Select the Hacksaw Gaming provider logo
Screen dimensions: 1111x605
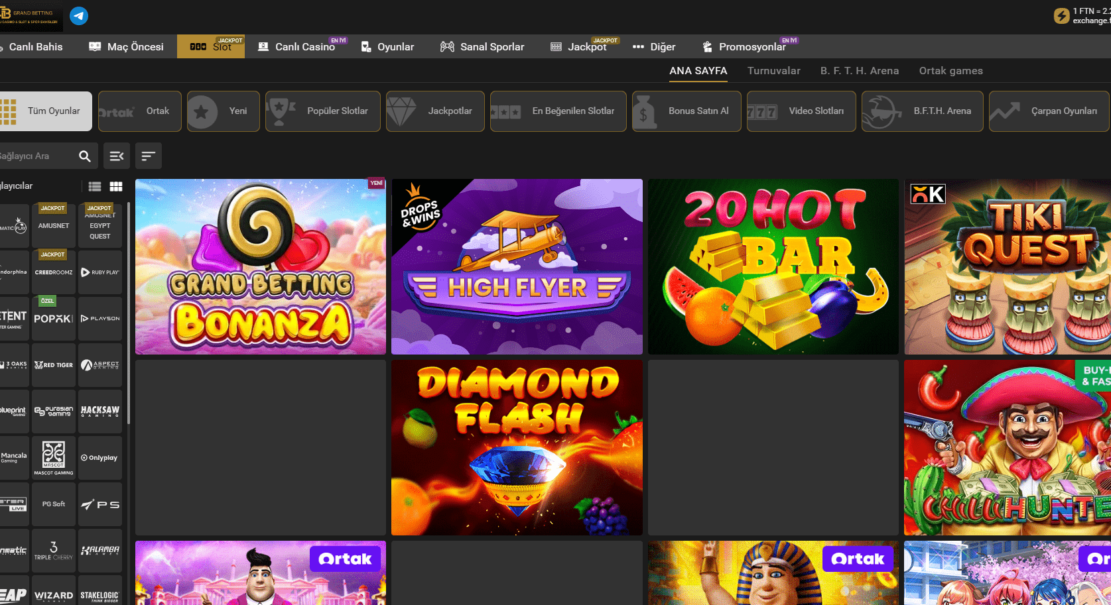click(x=100, y=412)
